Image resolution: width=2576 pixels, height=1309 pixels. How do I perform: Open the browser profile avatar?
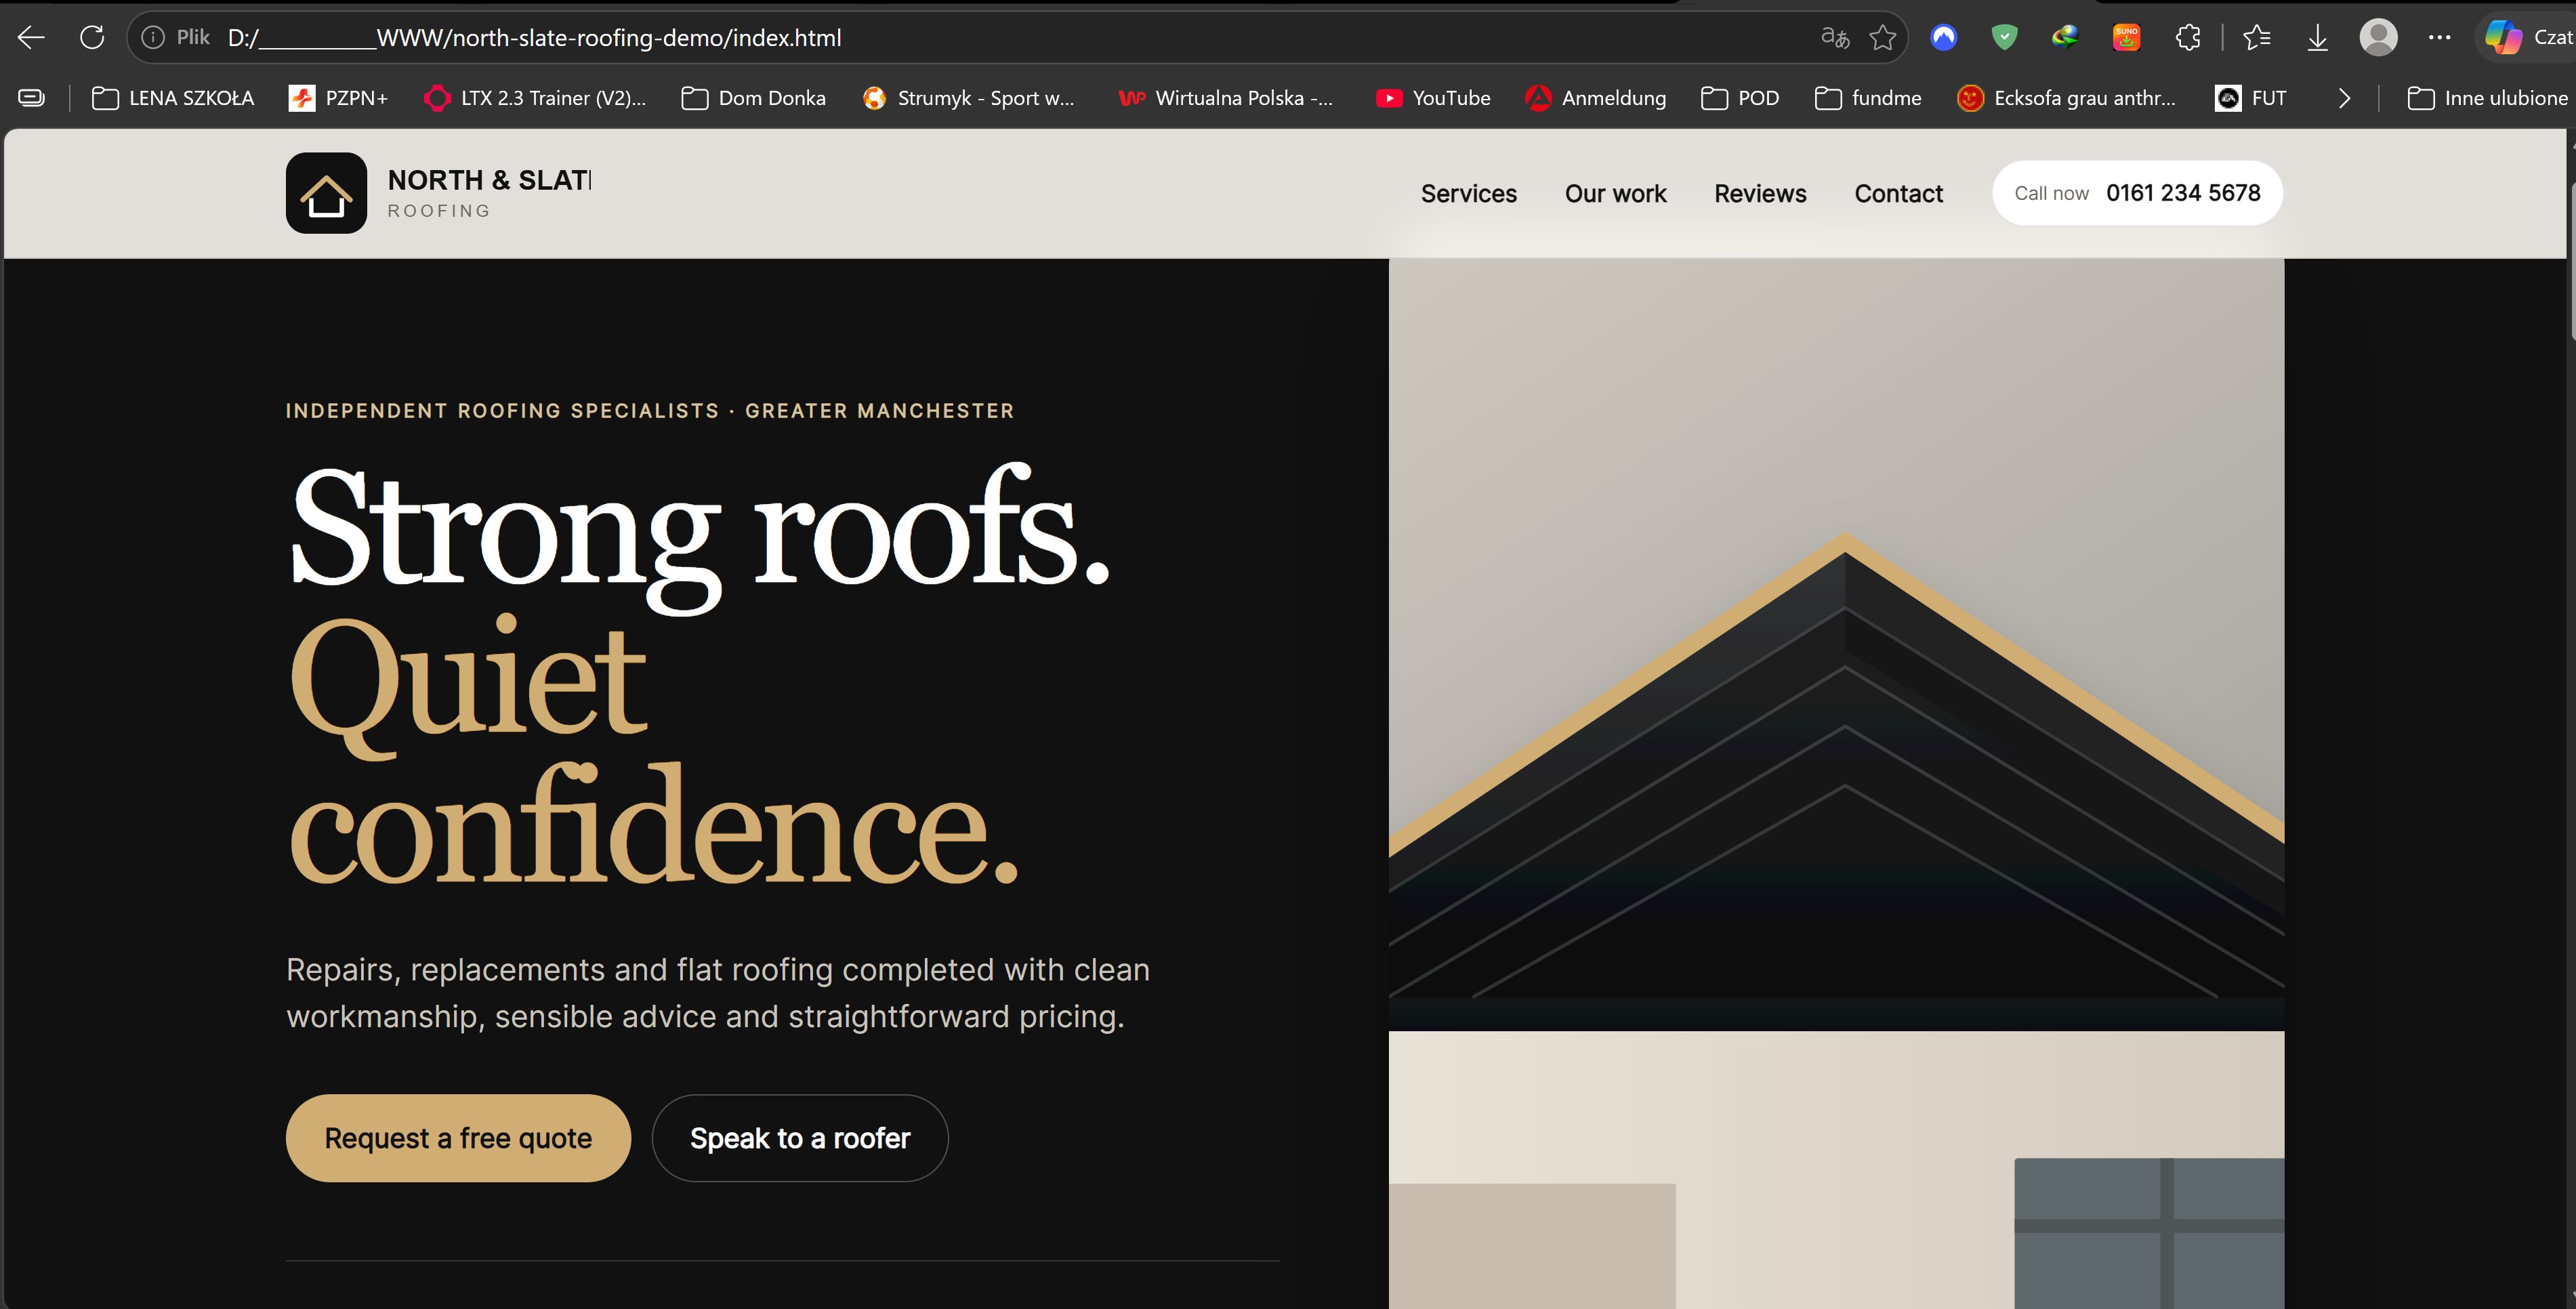(2379, 38)
